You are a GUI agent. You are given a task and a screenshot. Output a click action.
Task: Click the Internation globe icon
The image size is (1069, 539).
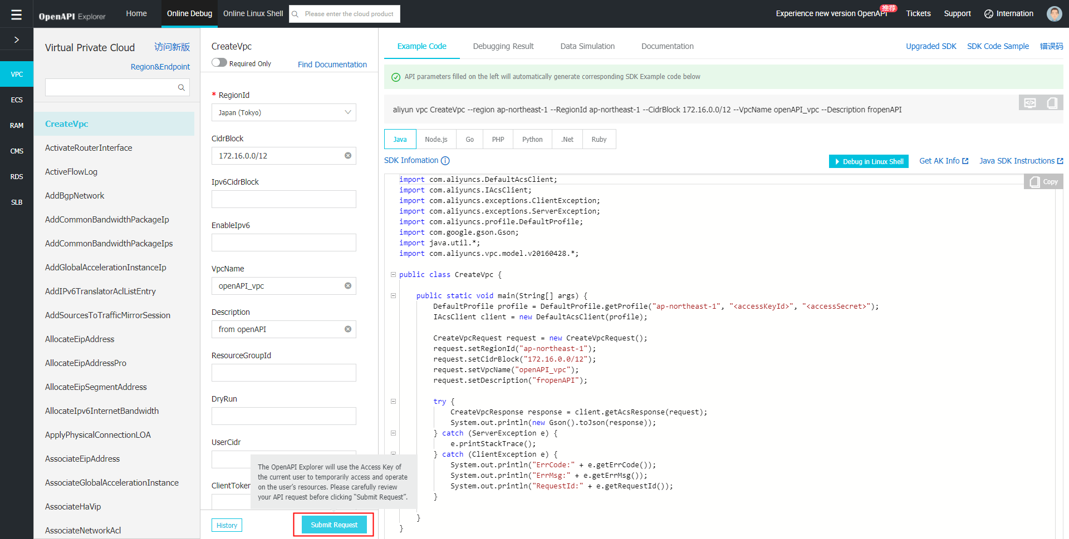pos(988,14)
